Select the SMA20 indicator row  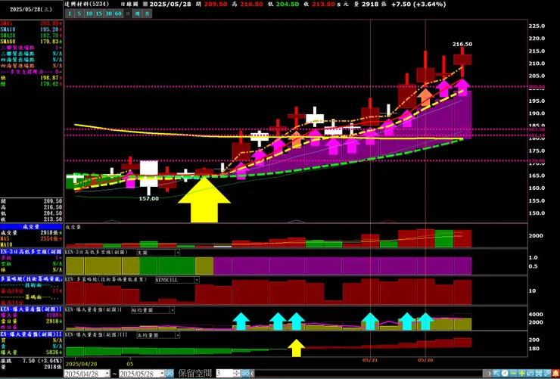tap(32, 35)
